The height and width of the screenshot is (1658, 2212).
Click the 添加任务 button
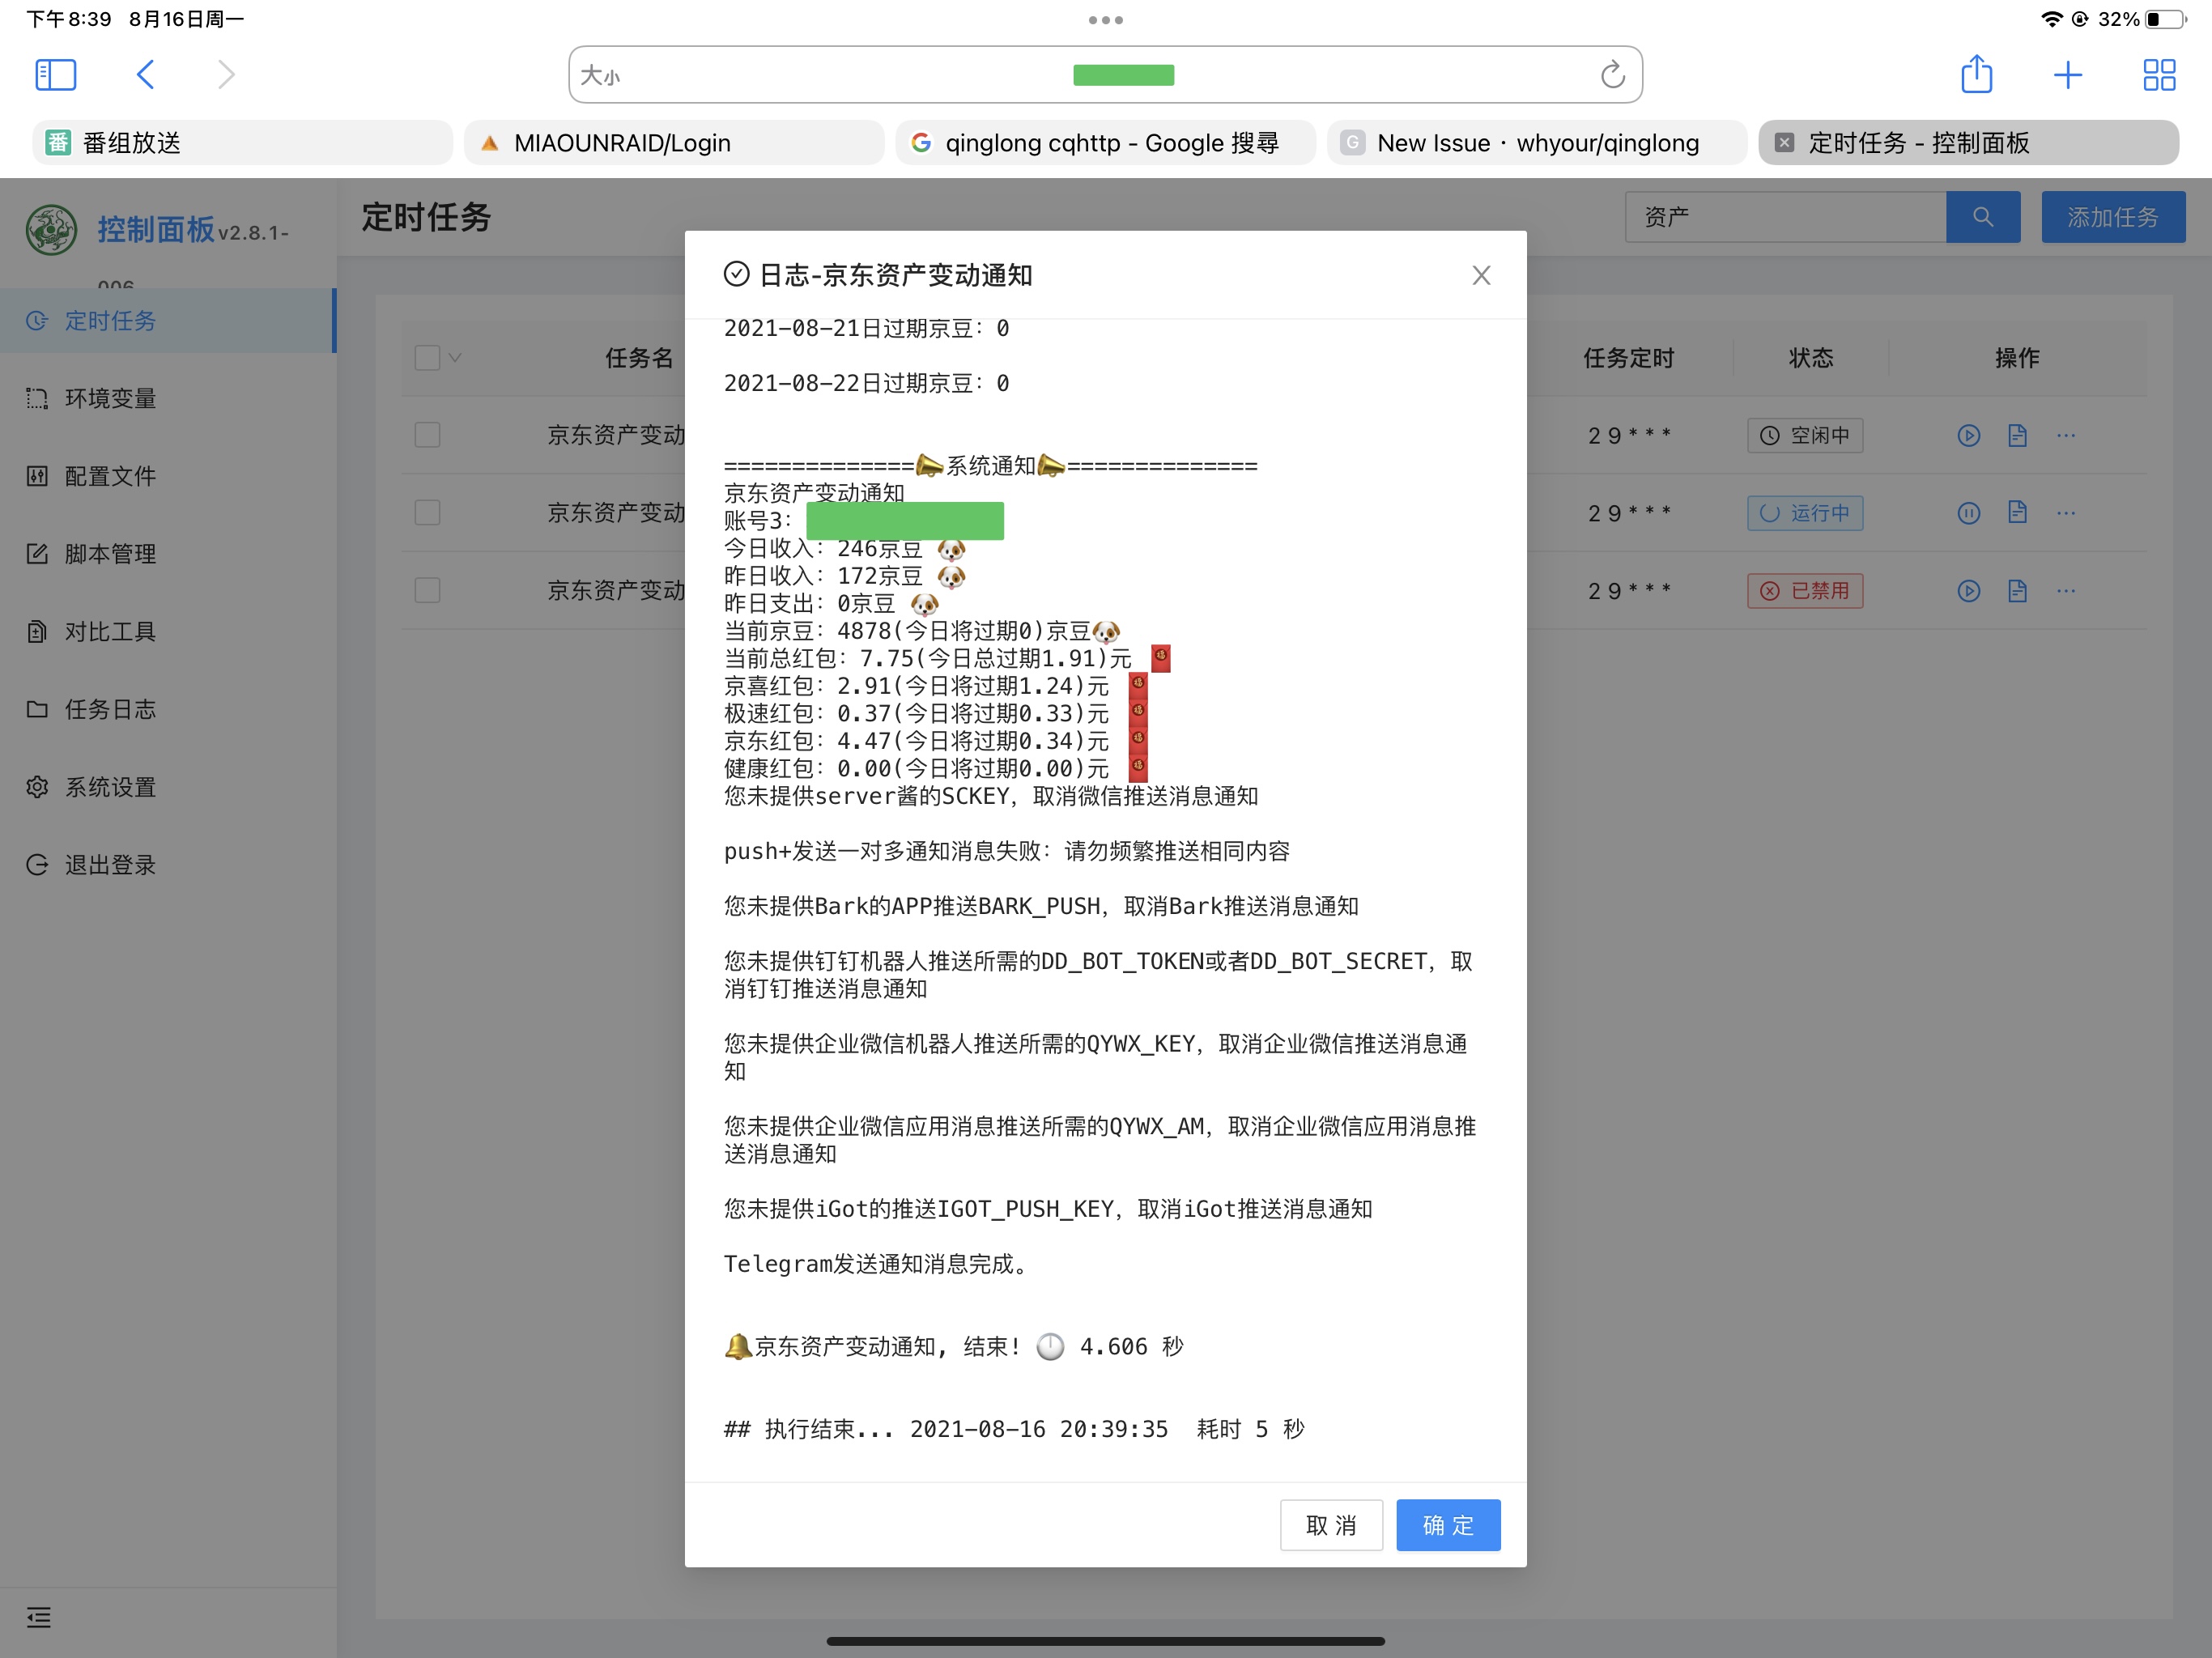[x=2113, y=217]
